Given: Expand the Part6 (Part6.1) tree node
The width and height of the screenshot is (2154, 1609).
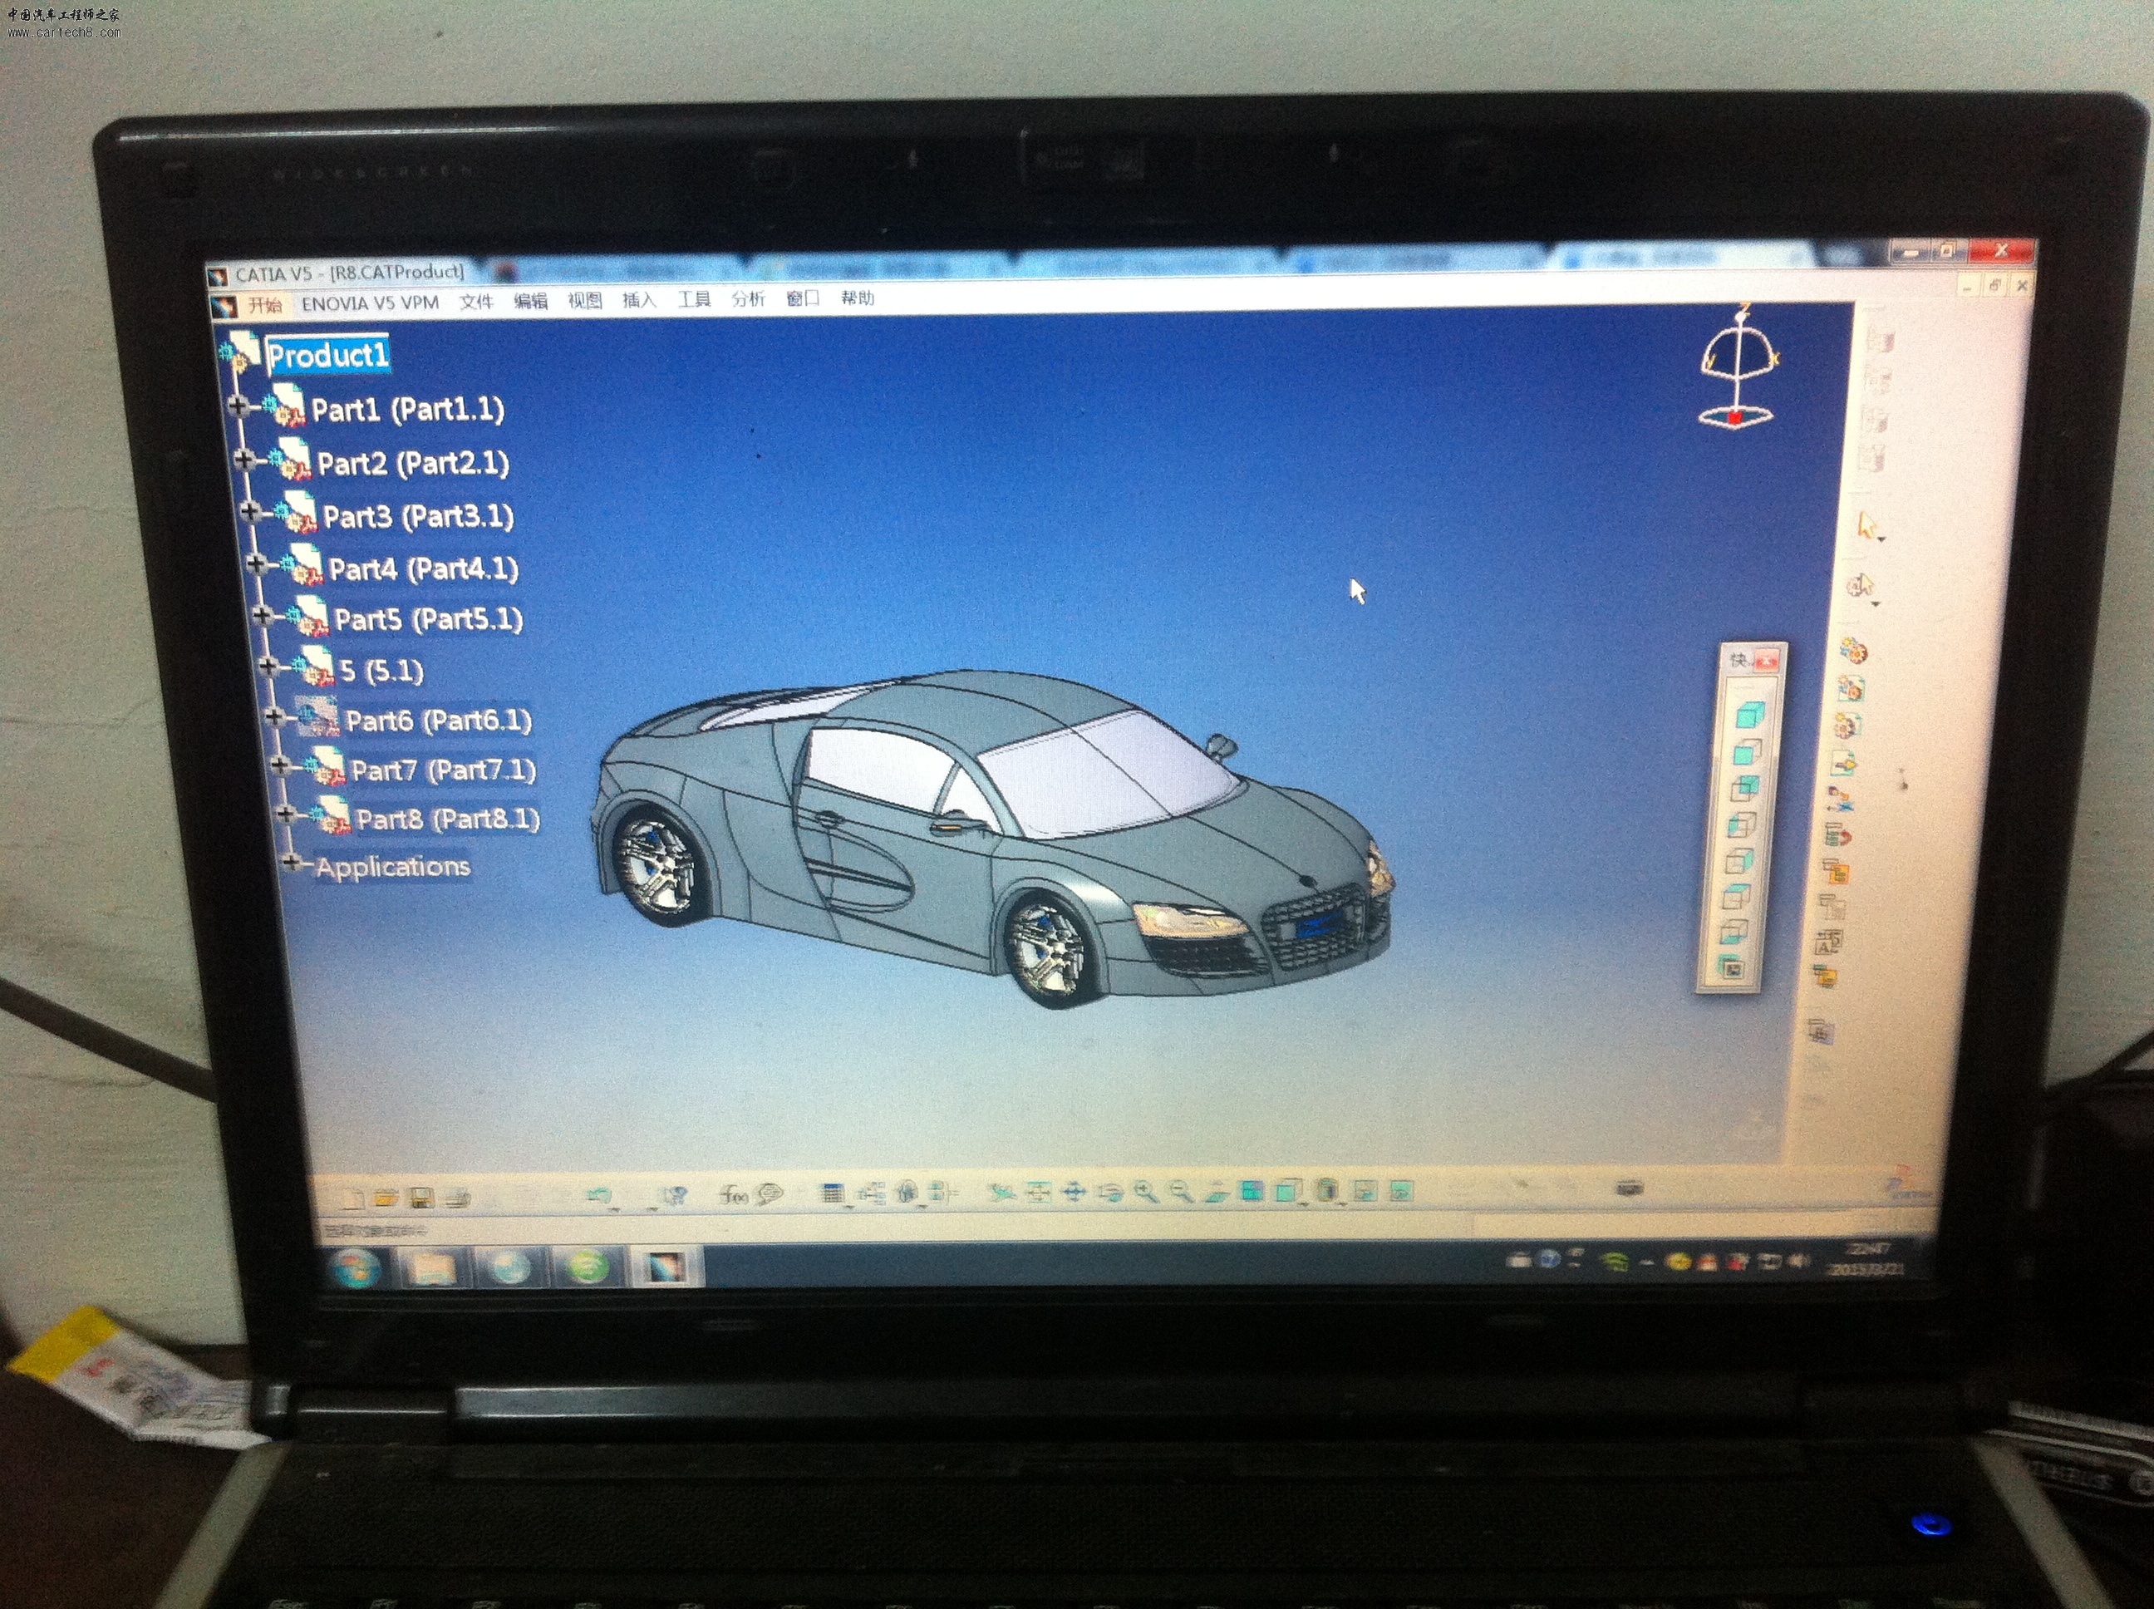Looking at the screenshot, I should point(274,718).
